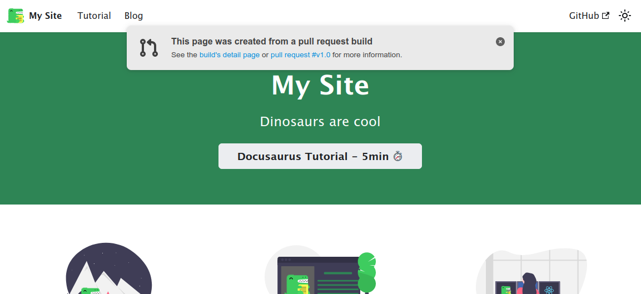Open the pull request #v1.0 link
The height and width of the screenshot is (294, 641).
pos(300,55)
